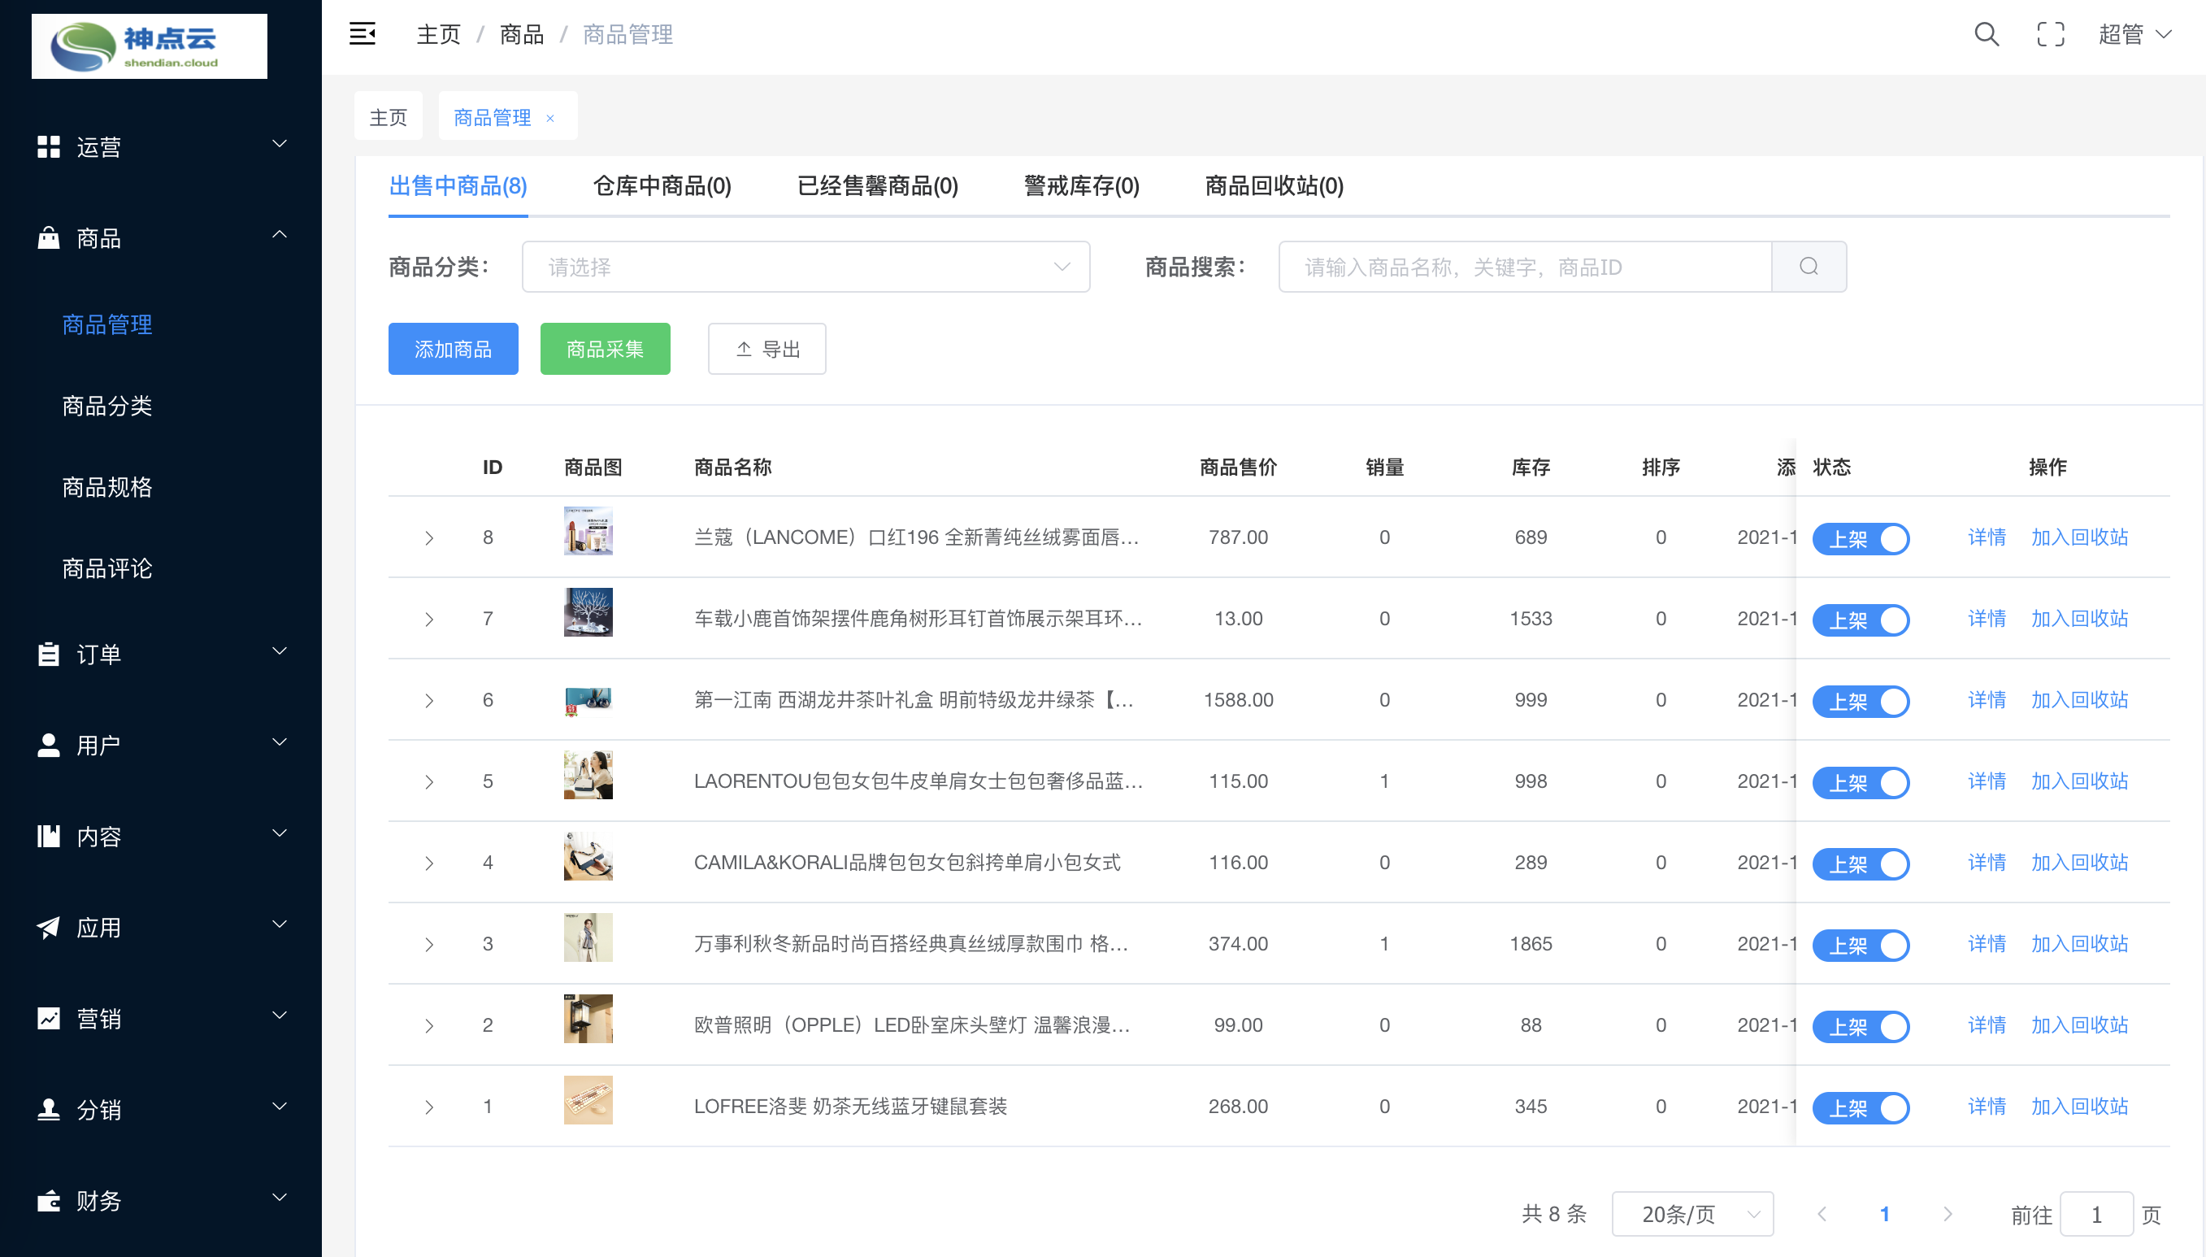Open the 订单 section icon in sidebar
The image size is (2206, 1257).
tap(48, 654)
